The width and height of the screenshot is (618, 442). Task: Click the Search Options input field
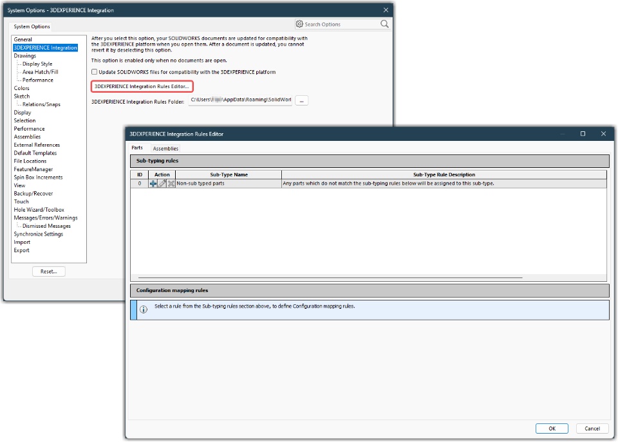pyautogui.click(x=341, y=24)
